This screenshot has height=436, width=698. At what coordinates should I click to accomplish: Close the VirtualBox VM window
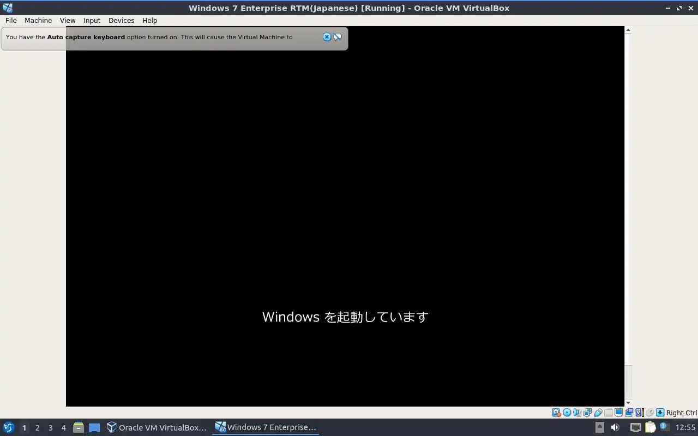point(690,8)
